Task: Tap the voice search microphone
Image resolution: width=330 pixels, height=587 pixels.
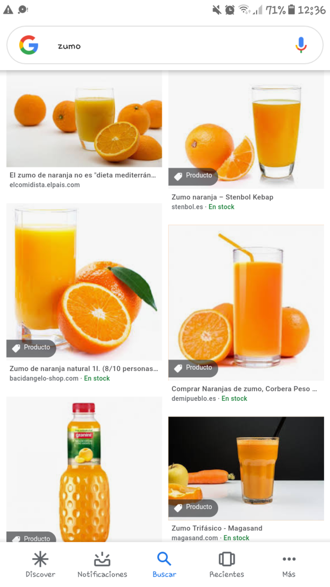Action: (301, 45)
